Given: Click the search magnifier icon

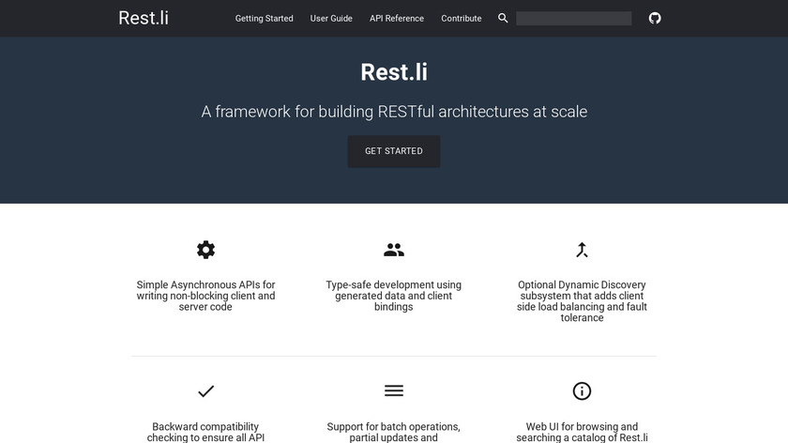Looking at the screenshot, I should pyautogui.click(x=503, y=18).
